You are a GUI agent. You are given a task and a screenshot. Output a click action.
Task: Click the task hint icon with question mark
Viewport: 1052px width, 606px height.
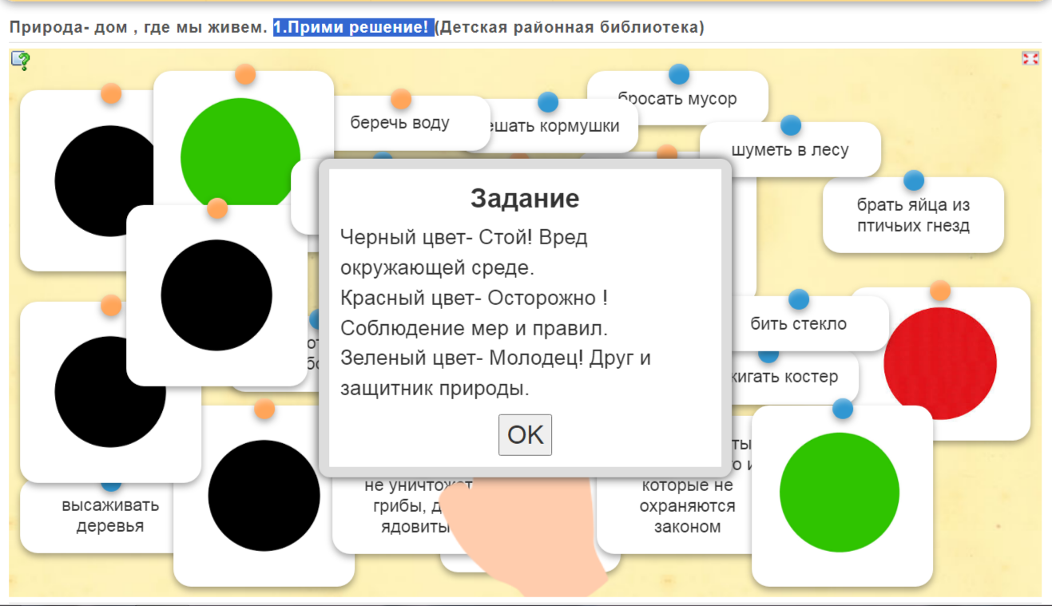[21, 61]
